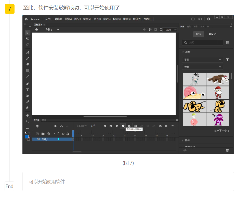Click the layer depth stack icon
237x199 pixels.
(x=37, y=126)
